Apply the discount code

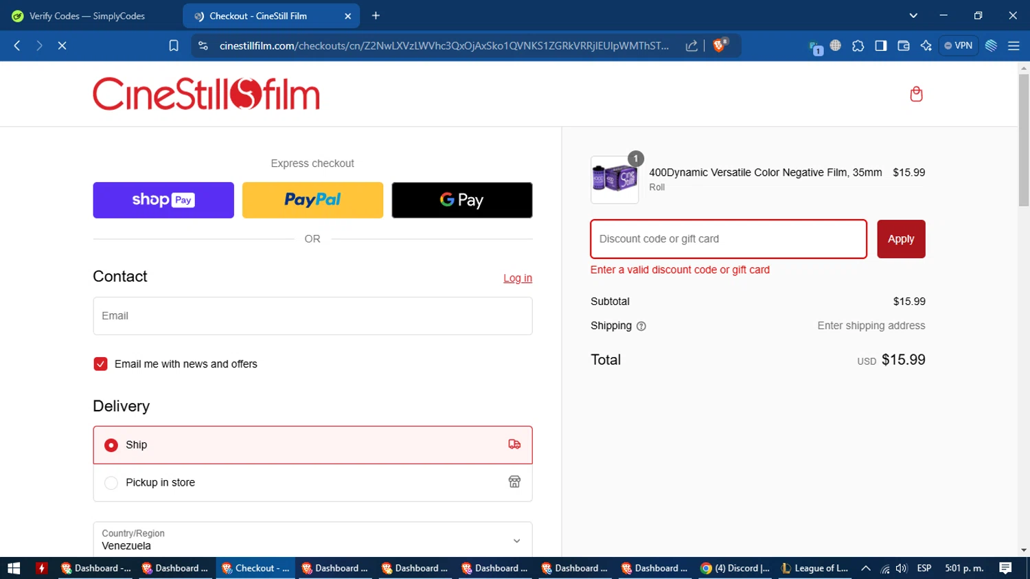click(x=901, y=239)
